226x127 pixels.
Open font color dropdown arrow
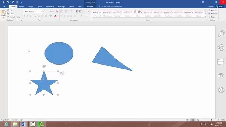(x=58, y=16)
